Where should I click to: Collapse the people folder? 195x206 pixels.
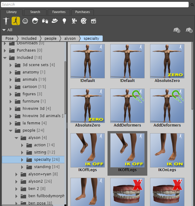pos(11,130)
